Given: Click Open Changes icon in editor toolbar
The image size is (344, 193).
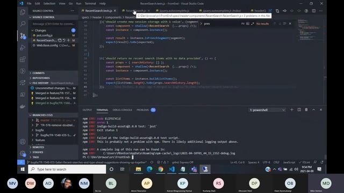Looking at the screenshot, I should [277, 11].
